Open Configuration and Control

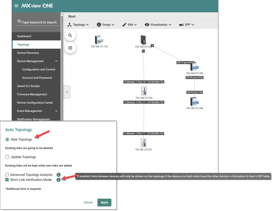(36, 69)
